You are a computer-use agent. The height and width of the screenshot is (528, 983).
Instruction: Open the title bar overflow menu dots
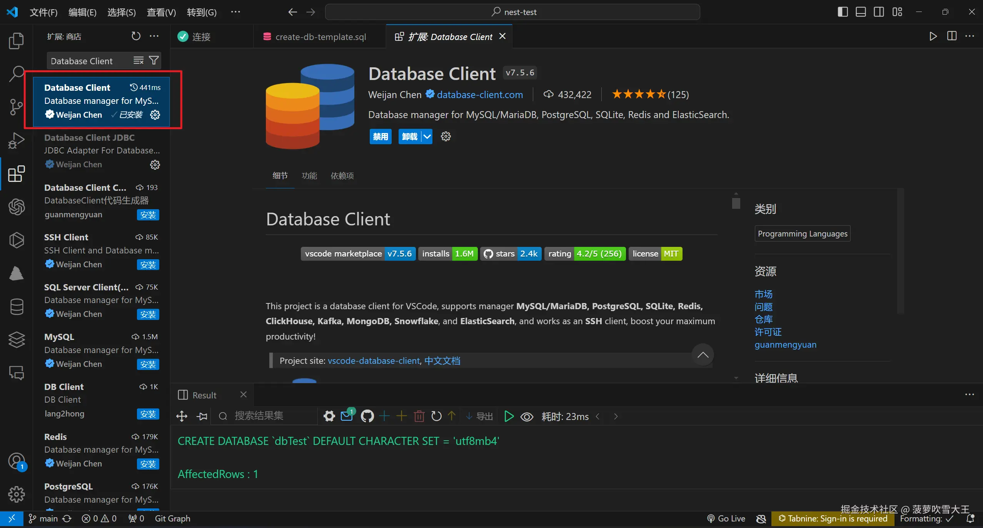(235, 12)
